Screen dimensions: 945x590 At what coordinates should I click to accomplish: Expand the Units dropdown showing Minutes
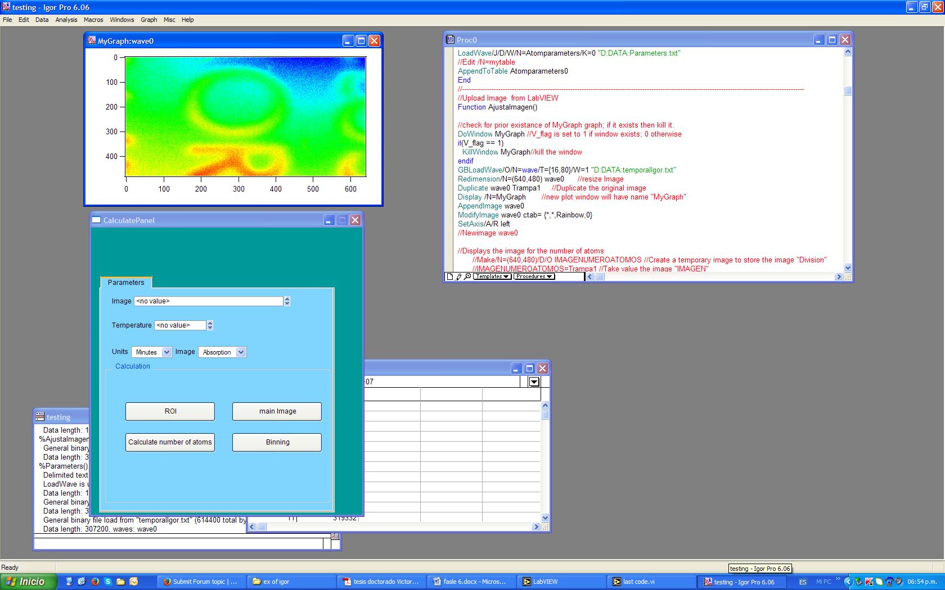coord(166,352)
